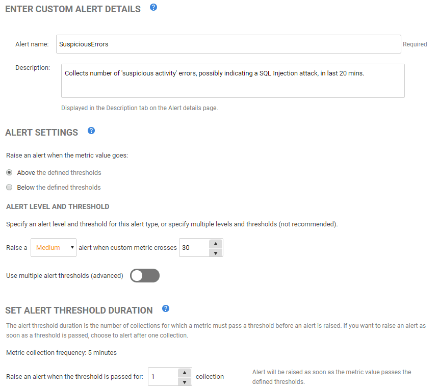This screenshot has width=438, height=389.
Task: Select Below the defined thresholds radio
Action: [x=9, y=188]
